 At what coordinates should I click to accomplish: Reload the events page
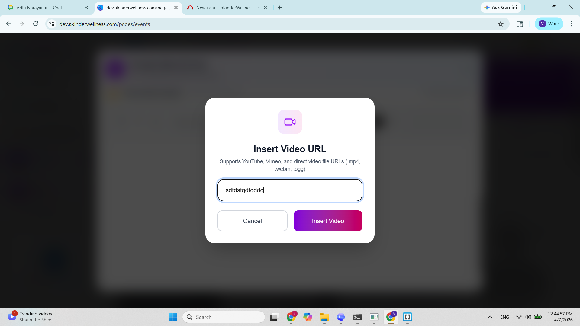pyautogui.click(x=36, y=24)
